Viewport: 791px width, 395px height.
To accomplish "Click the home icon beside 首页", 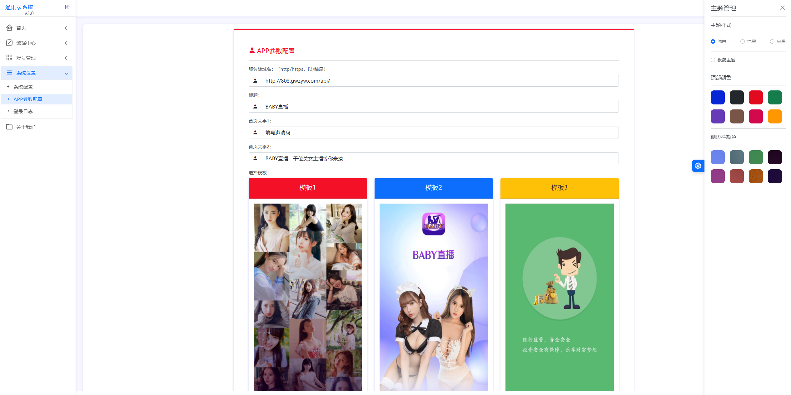I will [9, 28].
